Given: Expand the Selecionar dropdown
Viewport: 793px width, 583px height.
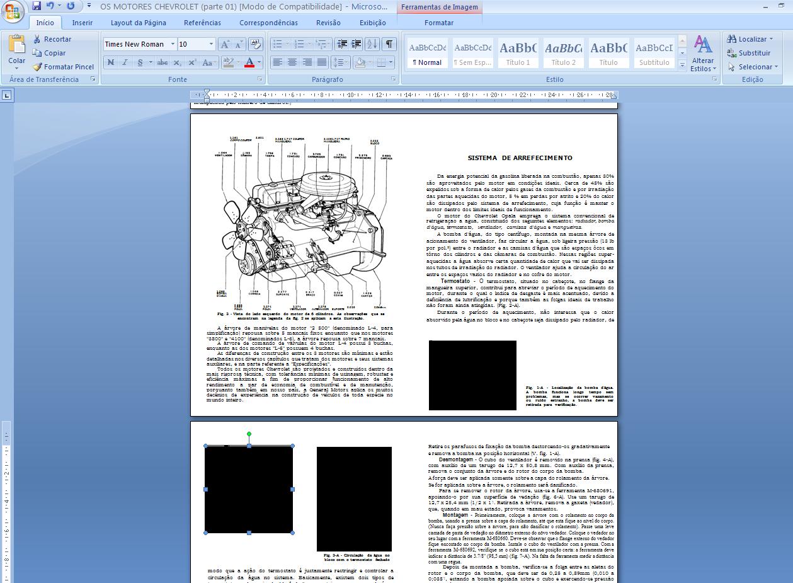Looking at the screenshot, I should coord(776,67).
